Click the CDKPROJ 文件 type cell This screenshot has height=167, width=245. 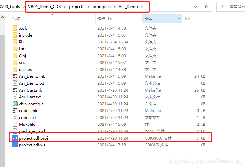pyautogui.click(x=158, y=138)
